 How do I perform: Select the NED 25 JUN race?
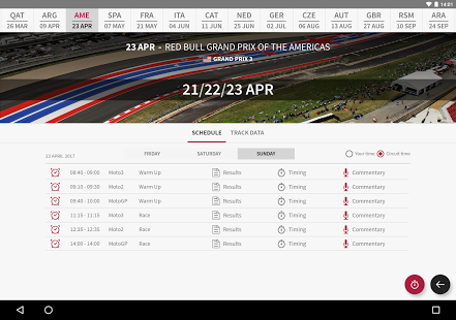point(244,20)
